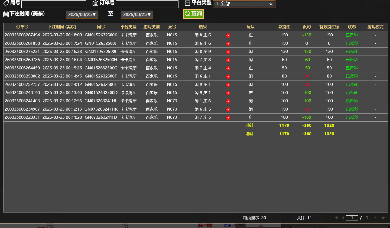The width and height of the screenshot is (390, 228).
Task: Play replay for round GN073263241HL
Action: click(228, 101)
